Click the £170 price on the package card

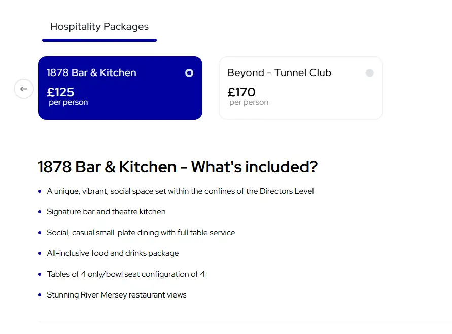241,92
